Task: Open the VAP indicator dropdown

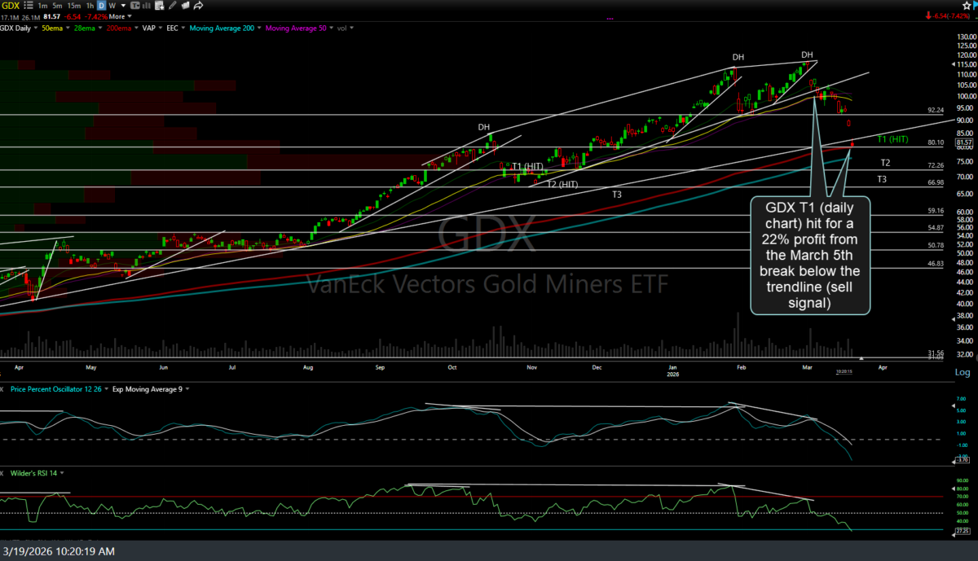Action: [161, 28]
